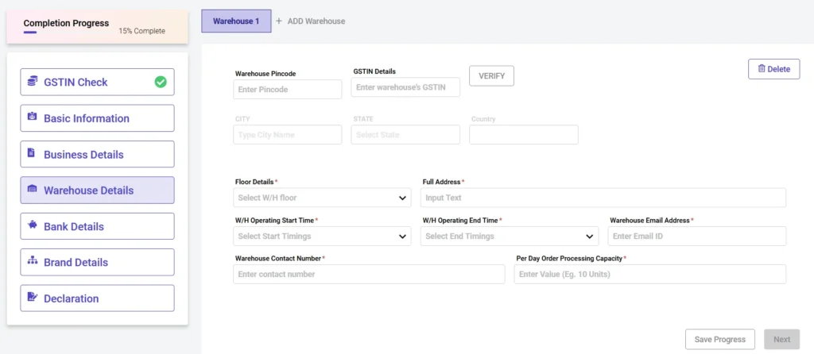Click the Declaration pen icon
This screenshot has height=354, width=814.
pos(33,298)
